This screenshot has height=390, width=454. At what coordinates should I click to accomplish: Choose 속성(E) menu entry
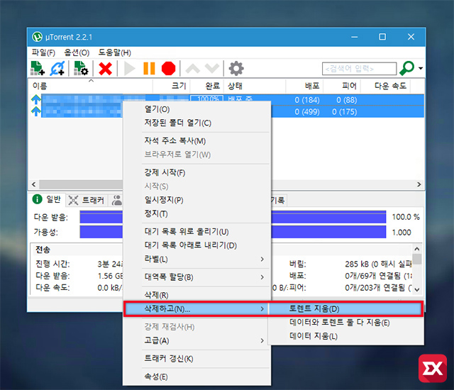point(197,377)
